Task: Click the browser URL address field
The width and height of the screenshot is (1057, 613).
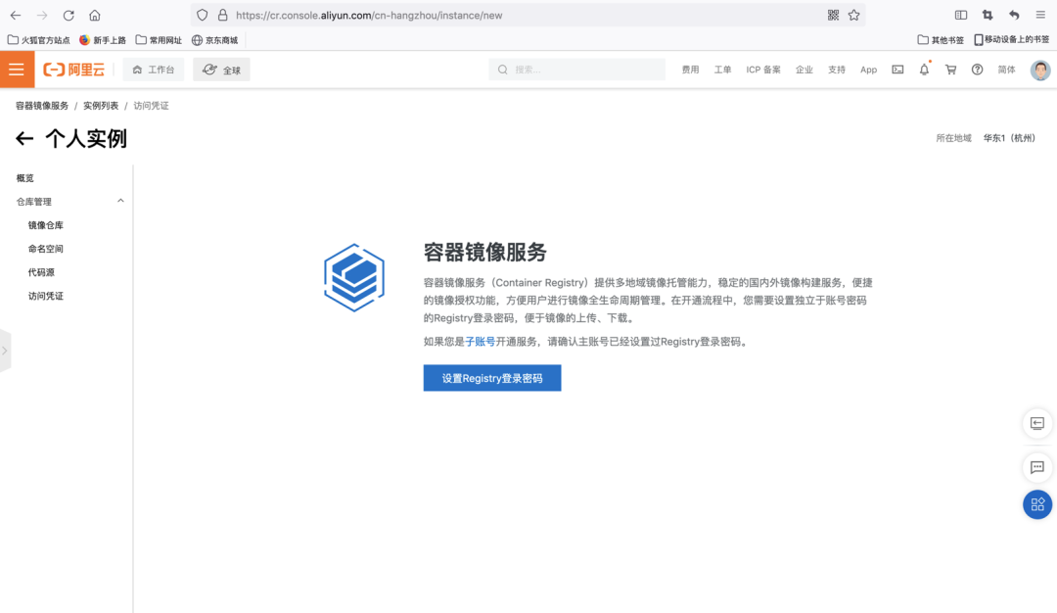Action: pos(526,15)
